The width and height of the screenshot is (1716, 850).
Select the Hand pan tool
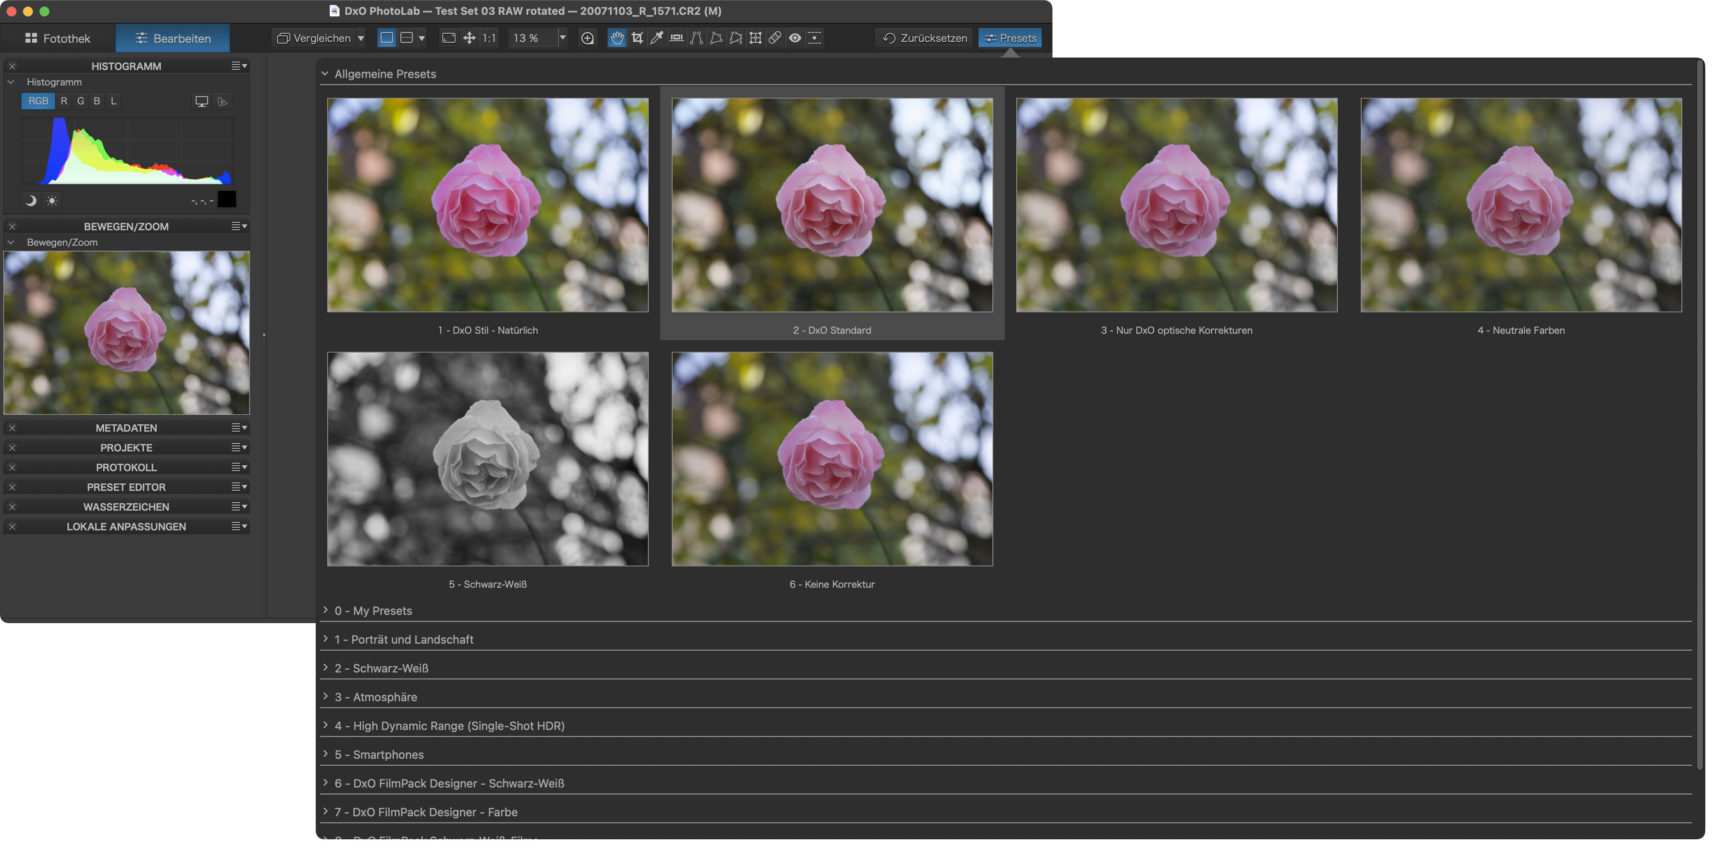(x=617, y=38)
